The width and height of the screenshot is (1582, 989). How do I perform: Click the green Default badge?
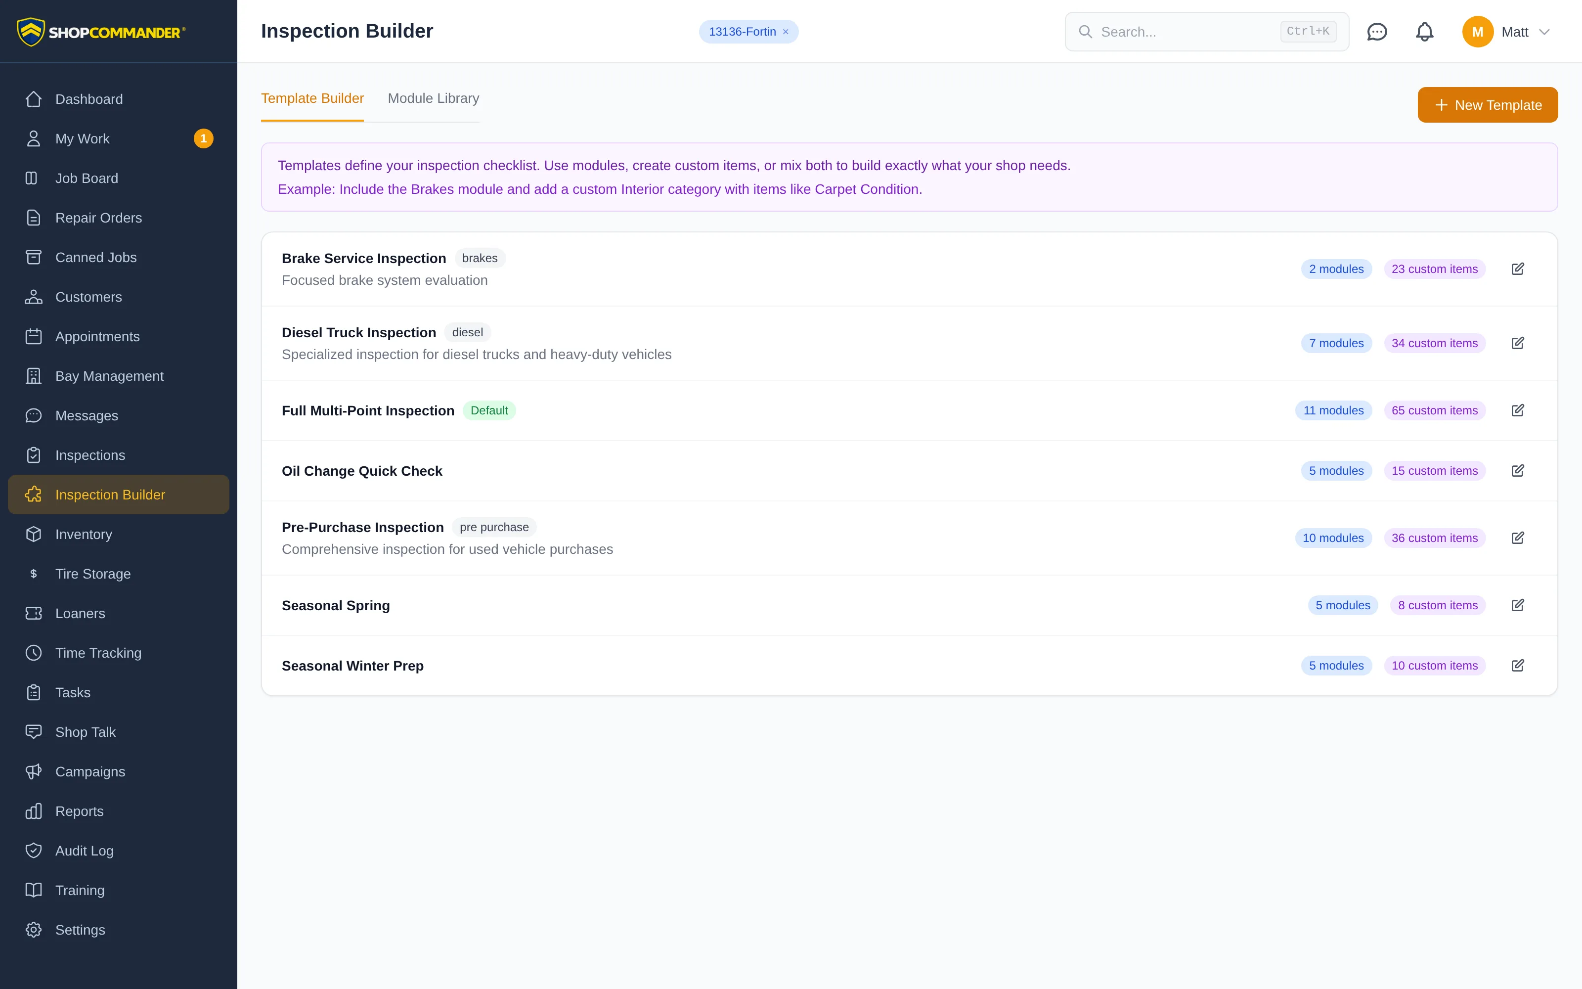click(489, 410)
